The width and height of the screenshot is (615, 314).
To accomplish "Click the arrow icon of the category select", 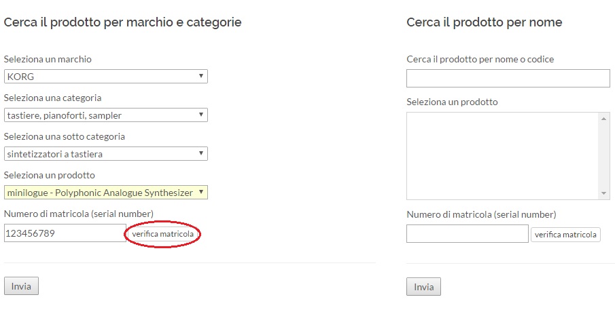I will (201, 115).
